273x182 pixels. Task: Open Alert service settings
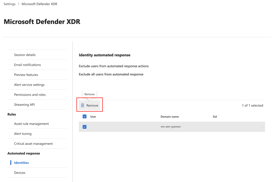pos(29,85)
